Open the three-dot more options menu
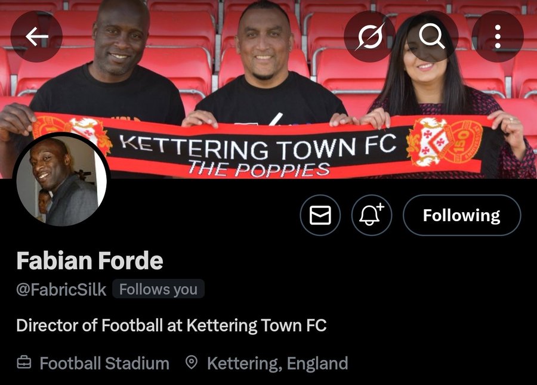 [498, 37]
